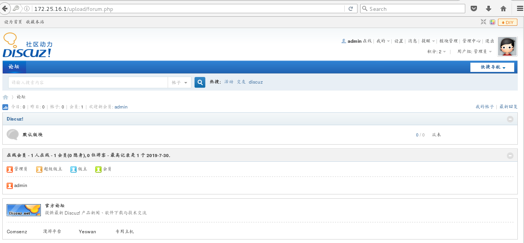Click the Discuz! 社区动力 logo

tap(28, 45)
